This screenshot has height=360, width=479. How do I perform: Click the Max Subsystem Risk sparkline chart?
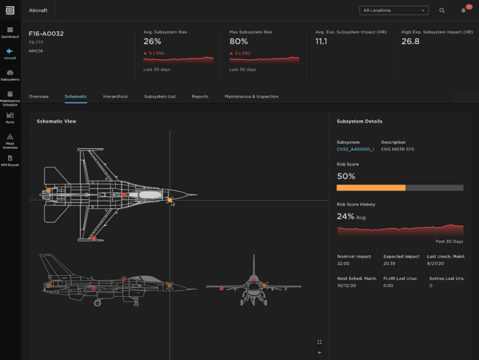point(264,59)
